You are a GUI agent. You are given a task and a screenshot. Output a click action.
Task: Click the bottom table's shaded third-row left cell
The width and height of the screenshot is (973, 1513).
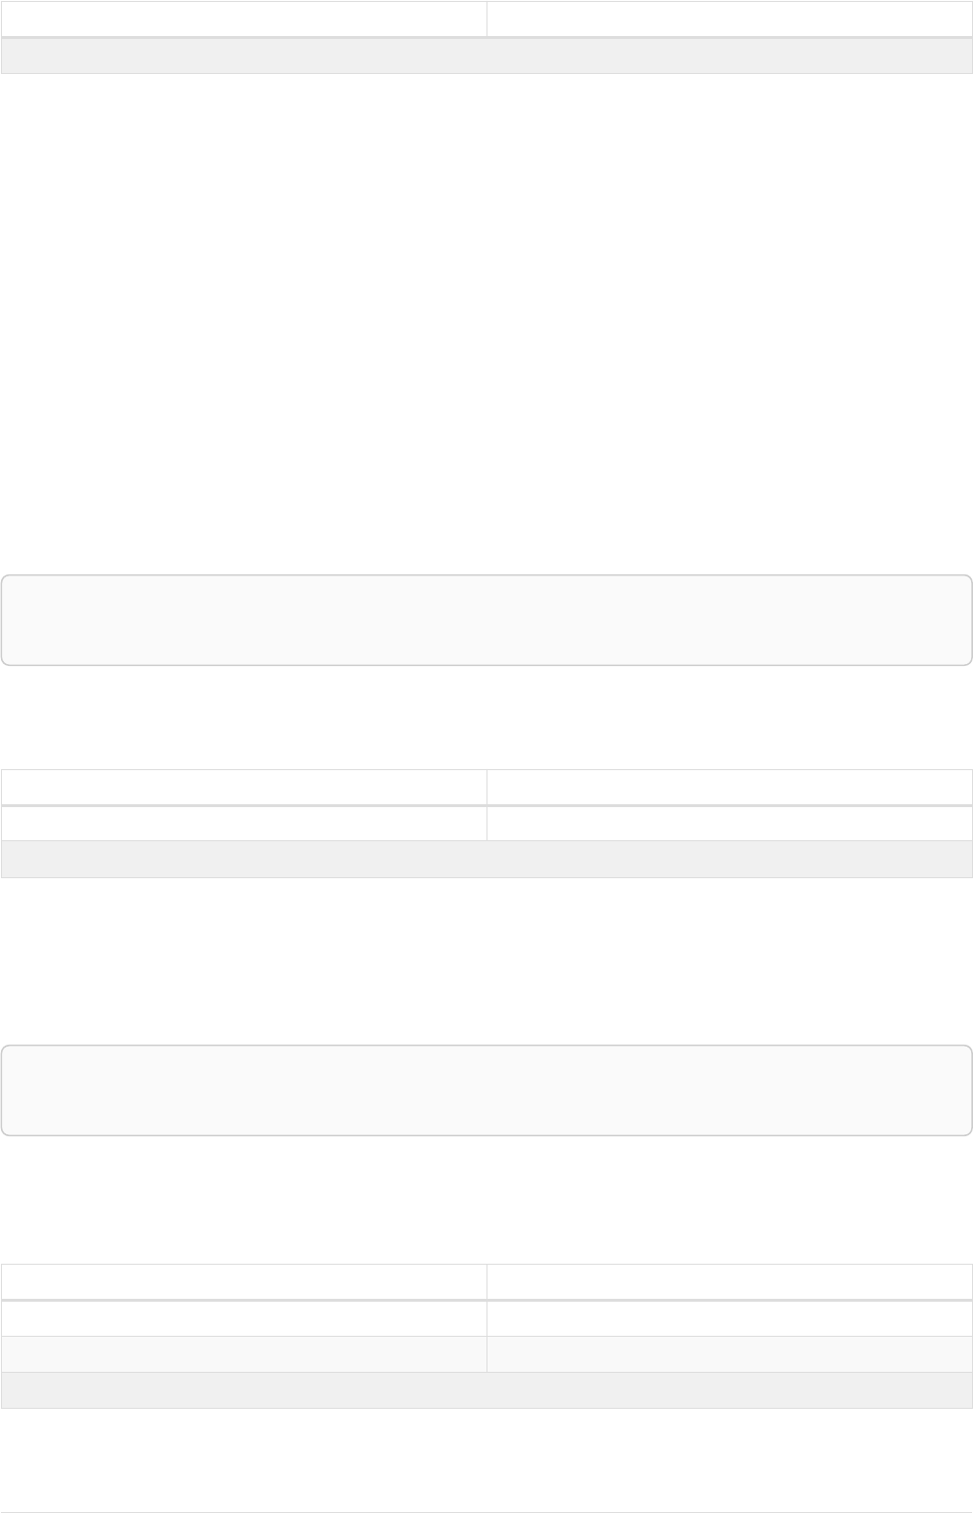pyautogui.click(x=243, y=1354)
